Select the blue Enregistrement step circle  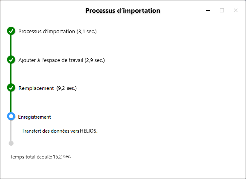pyautogui.click(x=11, y=117)
